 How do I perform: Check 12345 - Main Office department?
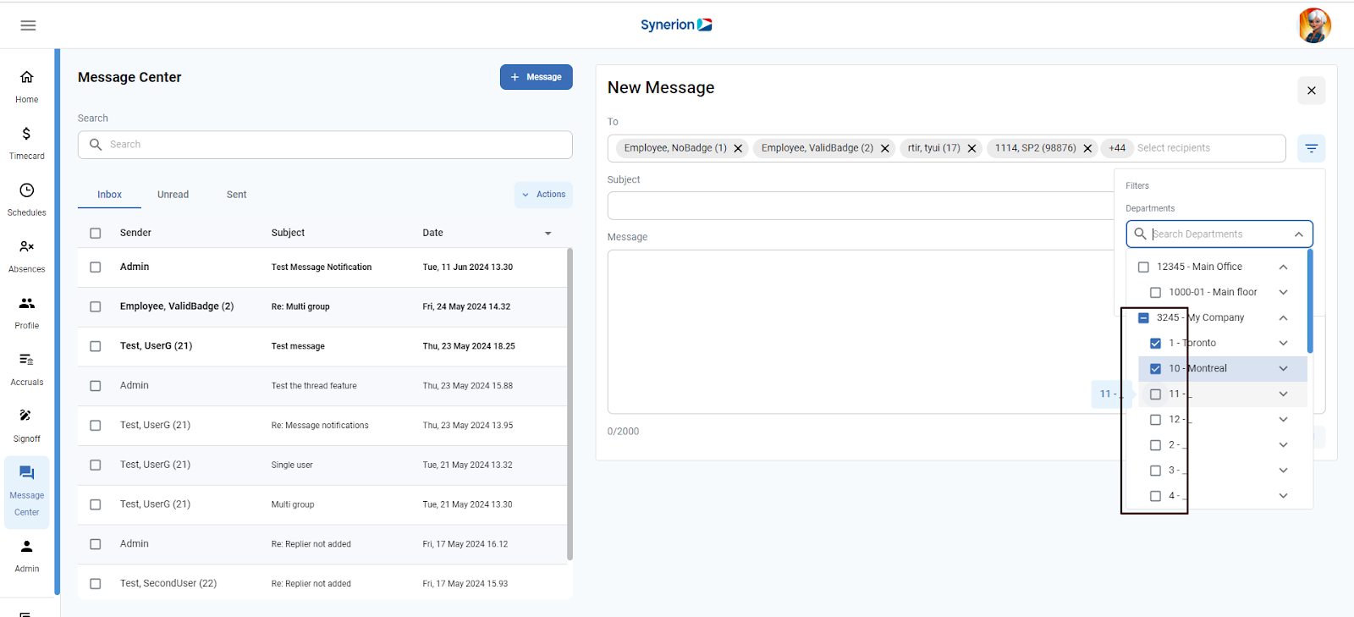pos(1143,267)
